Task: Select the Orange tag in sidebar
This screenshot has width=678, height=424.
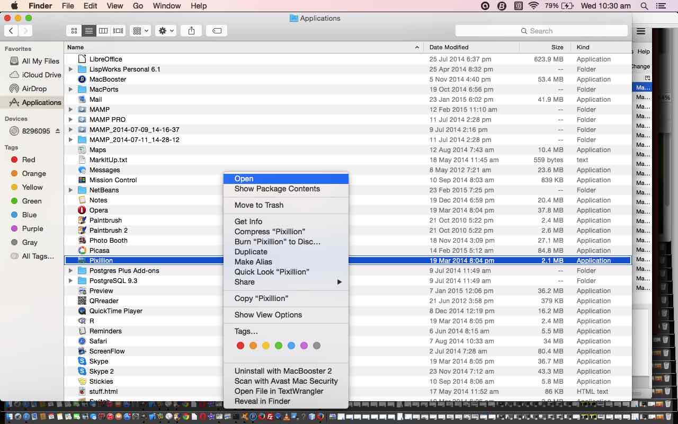Action: 32,173
